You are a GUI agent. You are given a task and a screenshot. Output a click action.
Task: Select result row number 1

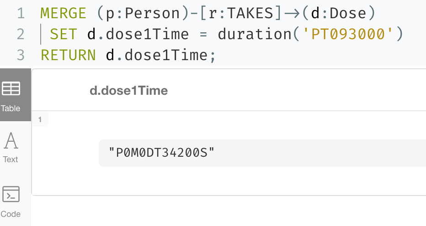pos(40,119)
